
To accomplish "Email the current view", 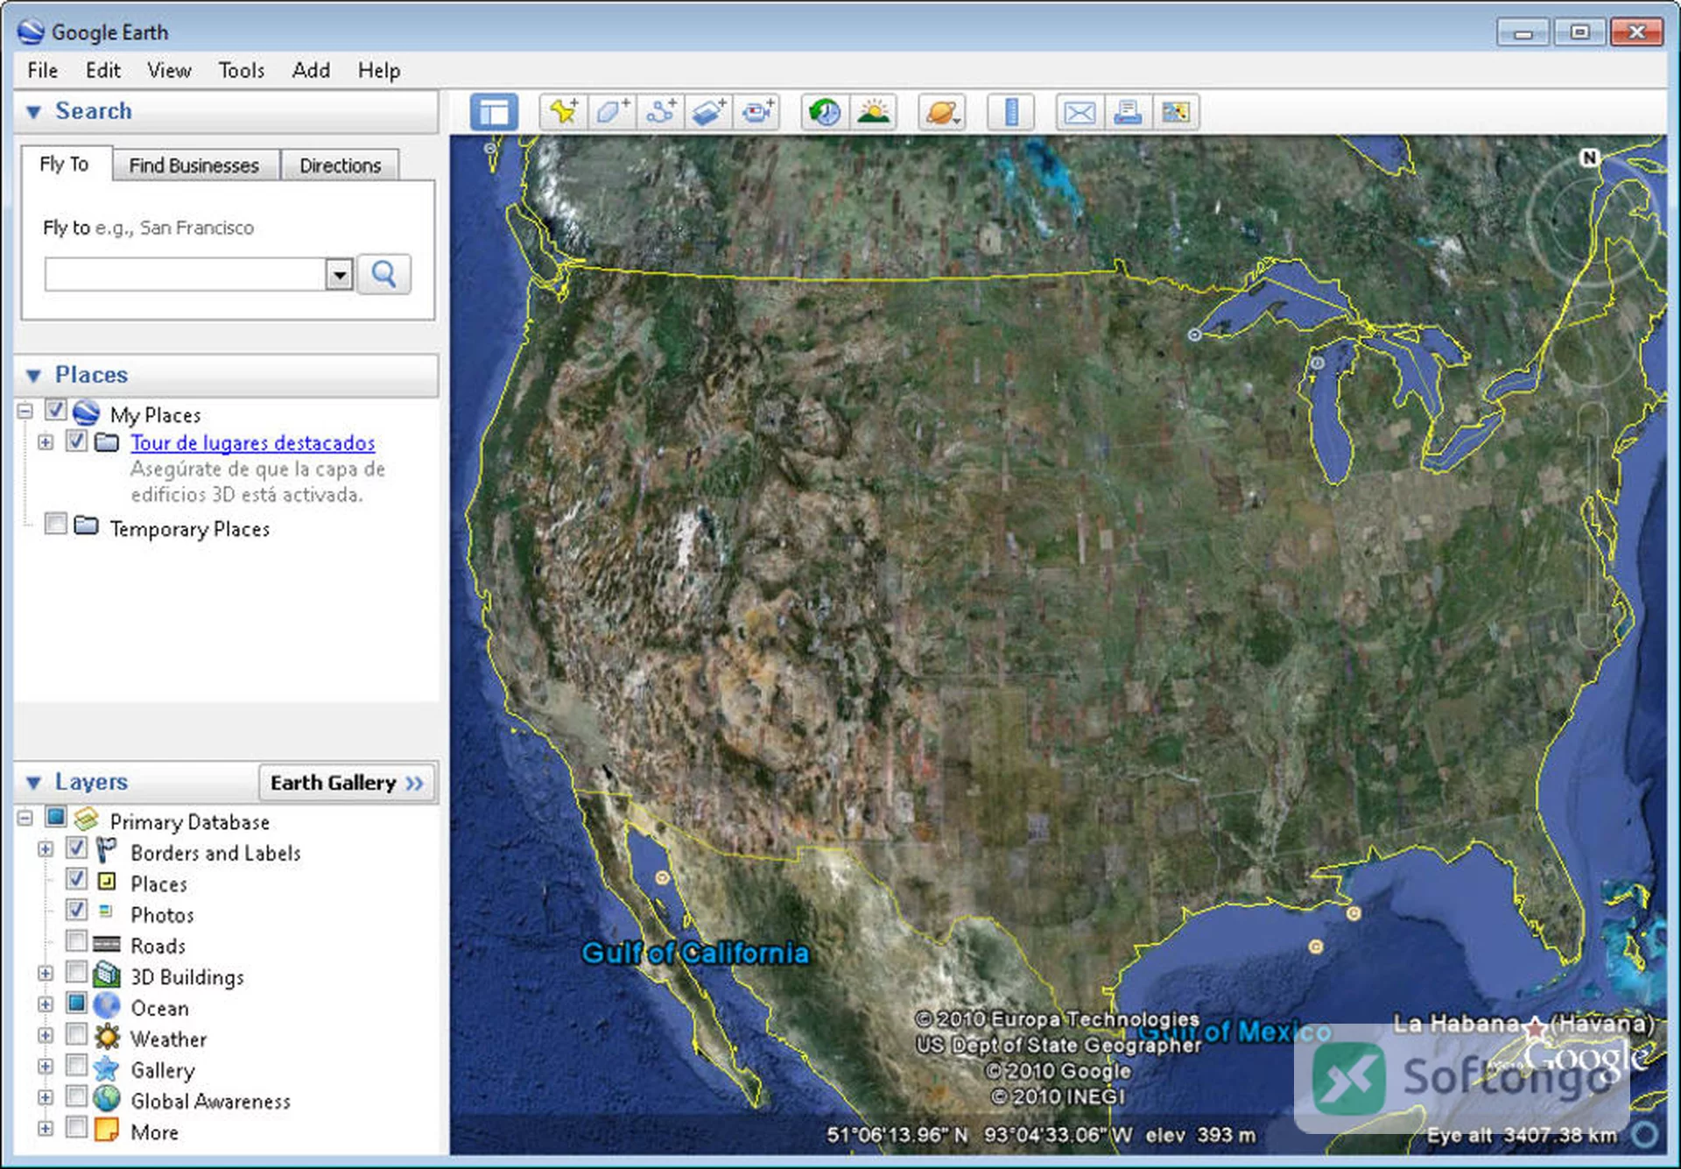I will [1080, 112].
